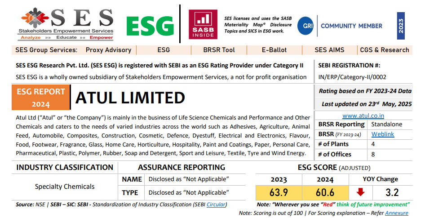This screenshot has width=425, height=218.
Task: Click the GRI circular logo
Action: click(x=305, y=26)
